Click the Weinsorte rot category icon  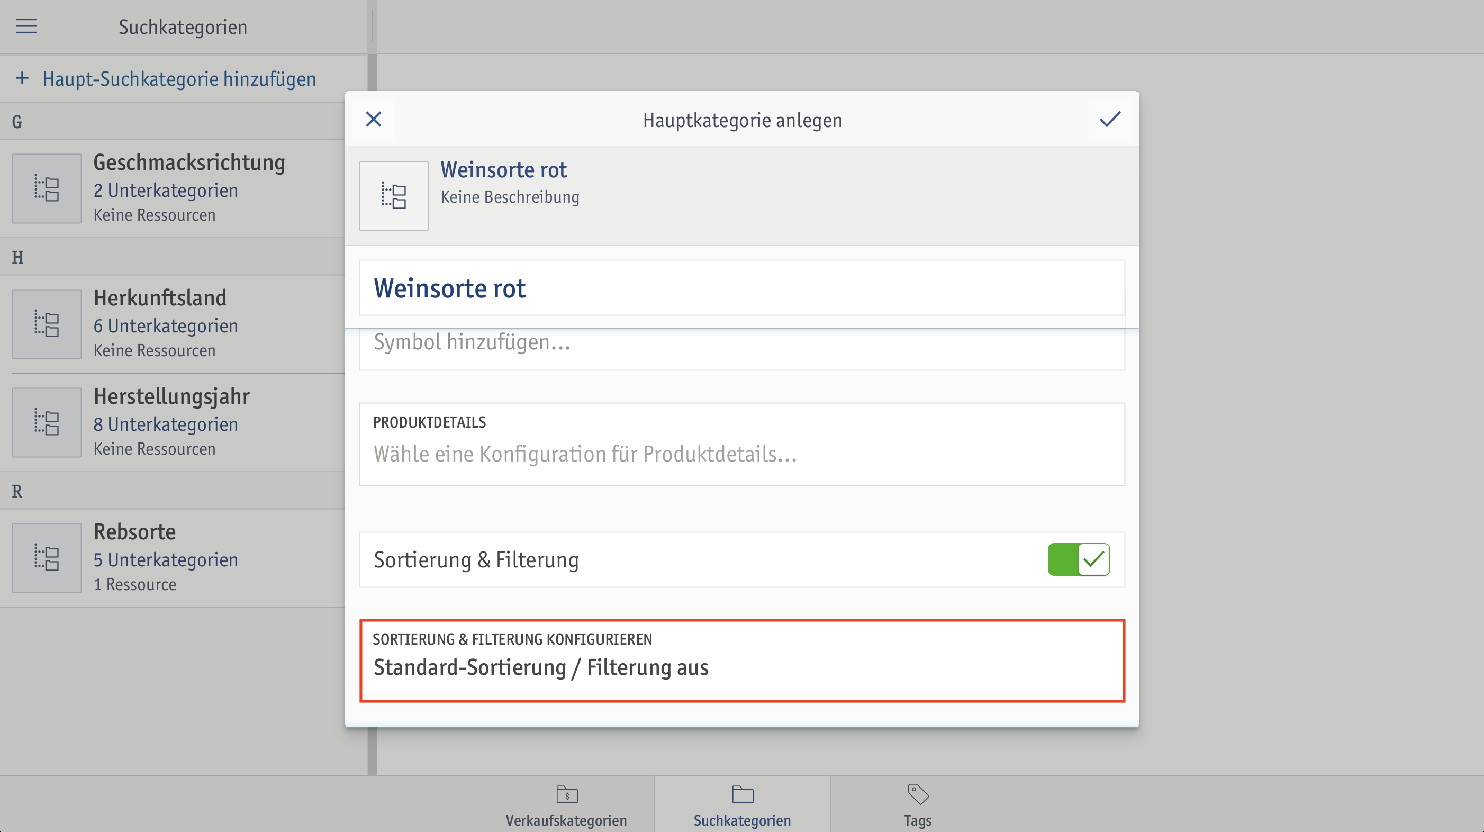tap(394, 196)
